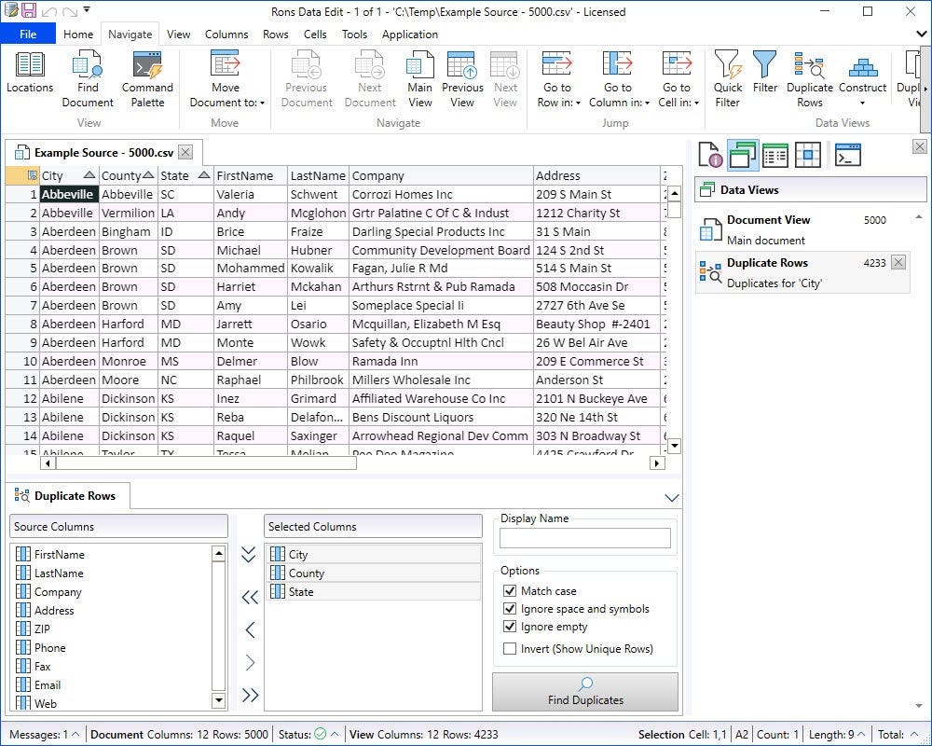Switch to the Columns ribbon tab
Screen dimensions: 932x746
(226, 35)
